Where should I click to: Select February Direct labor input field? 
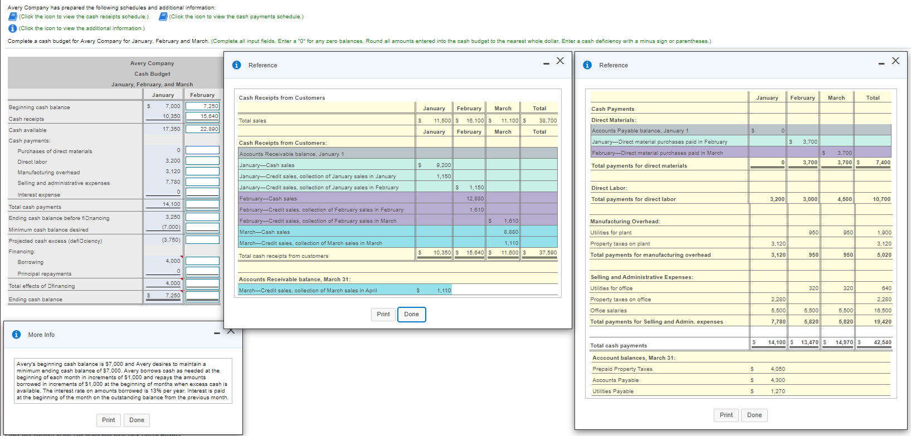(x=202, y=160)
